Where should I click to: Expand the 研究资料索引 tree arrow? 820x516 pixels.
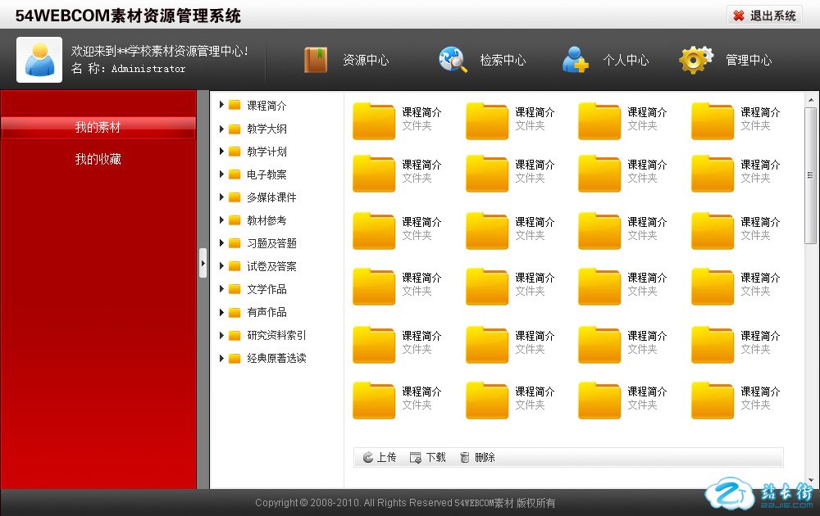tap(221, 335)
